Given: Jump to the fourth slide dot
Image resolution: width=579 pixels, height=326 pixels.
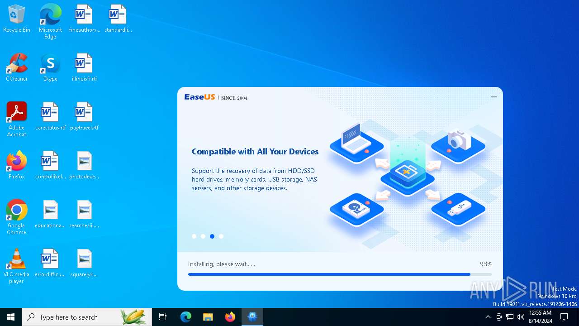Looking at the screenshot, I should click(x=221, y=236).
